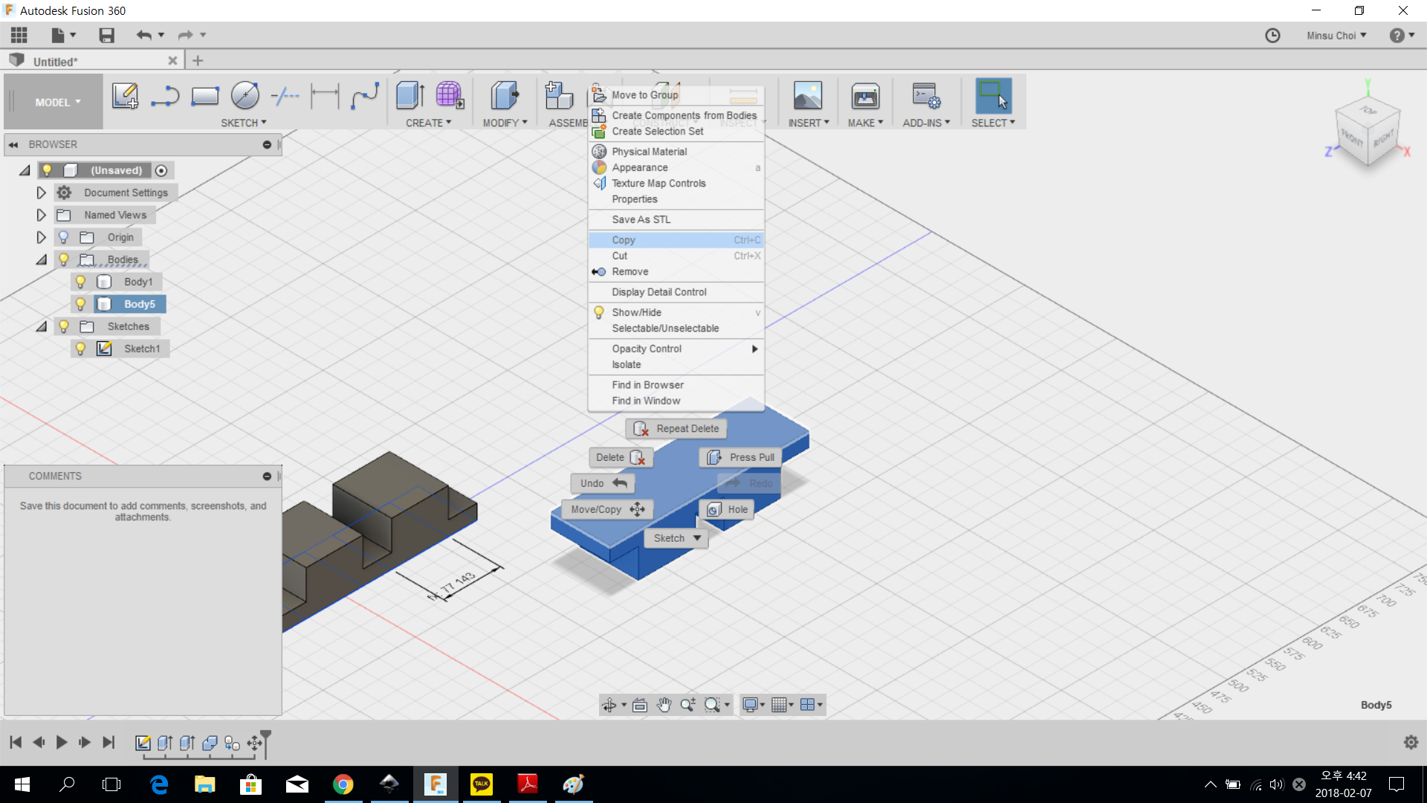Viewport: 1427px width, 803px height.
Task: Click the Undo marking-menu button
Action: pos(603,483)
